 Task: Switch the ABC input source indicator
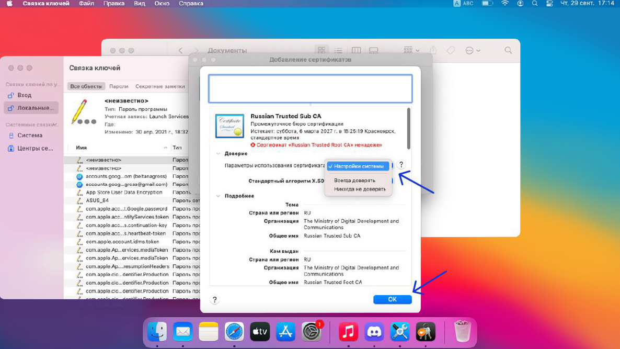coord(463,3)
